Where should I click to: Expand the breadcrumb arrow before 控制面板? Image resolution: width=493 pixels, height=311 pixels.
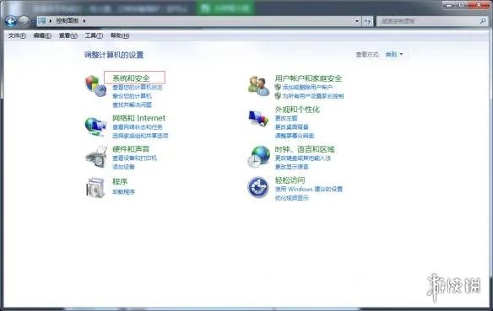(x=51, y=21)
